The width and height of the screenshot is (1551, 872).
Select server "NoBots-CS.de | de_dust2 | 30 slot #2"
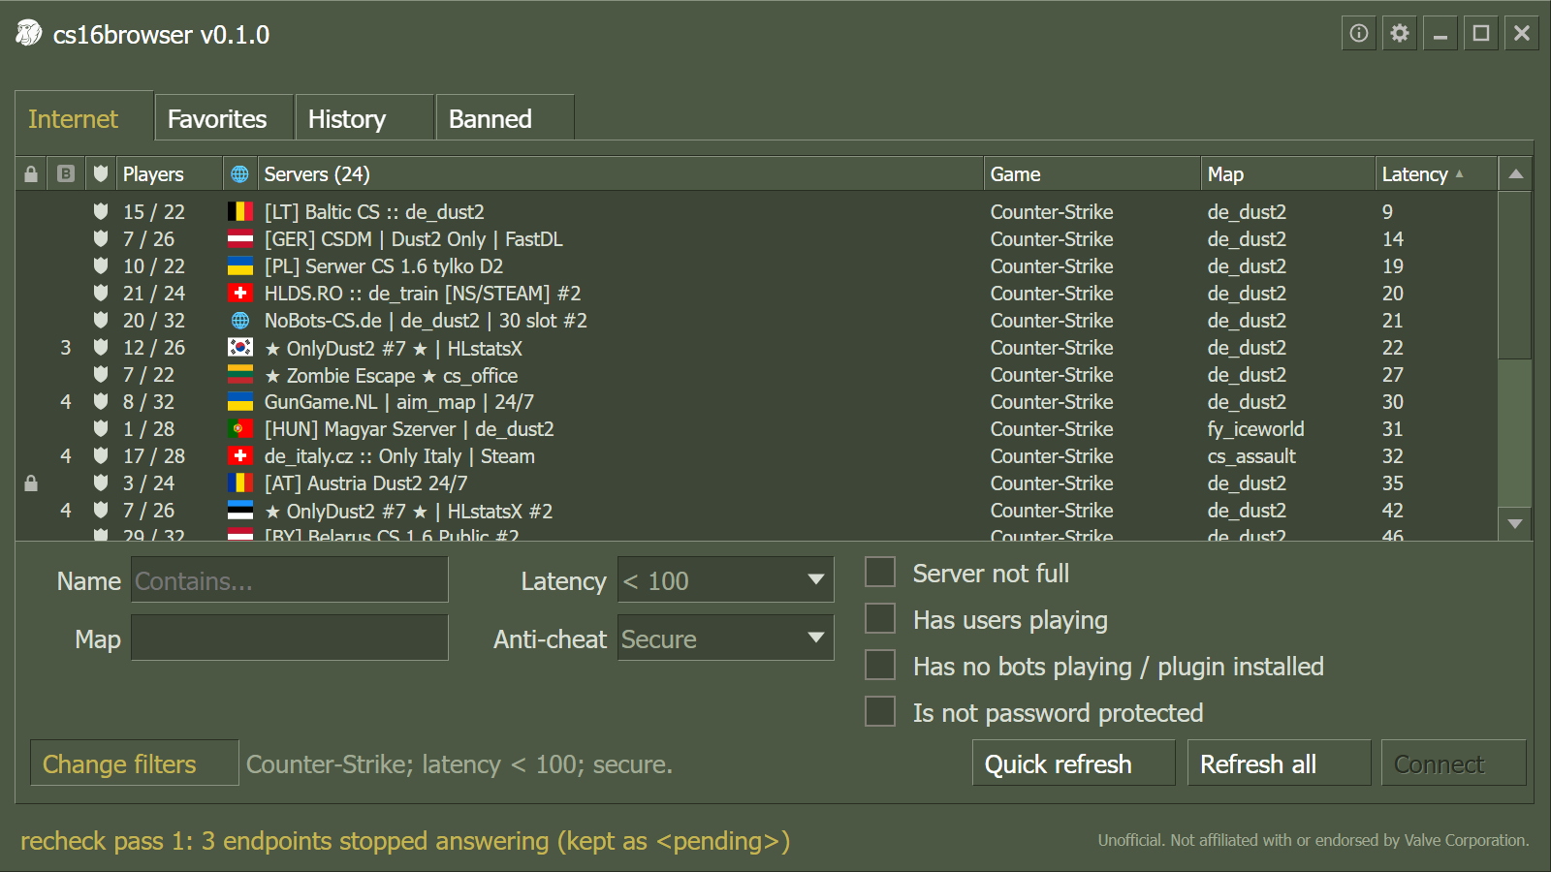pyautogui.click(x=426, y=320)
